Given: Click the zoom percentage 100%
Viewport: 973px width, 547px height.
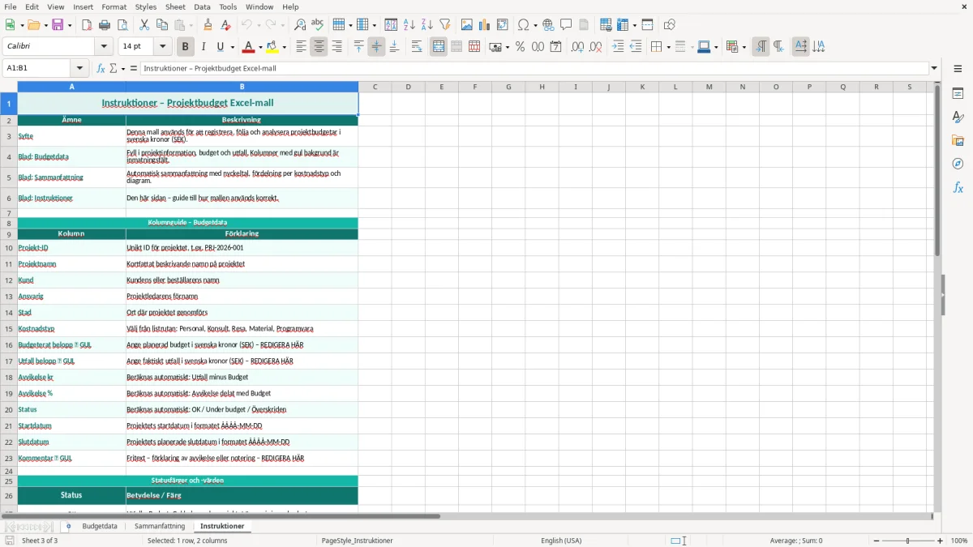Looking at the screenshot, I should coord(959,541).
